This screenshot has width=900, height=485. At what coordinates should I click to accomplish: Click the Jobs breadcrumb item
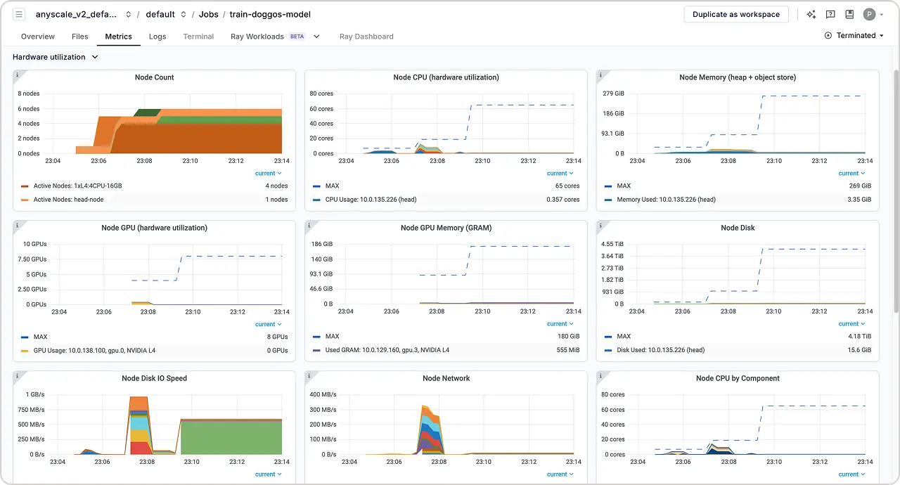pyautogui.click(x=208, y=14)
